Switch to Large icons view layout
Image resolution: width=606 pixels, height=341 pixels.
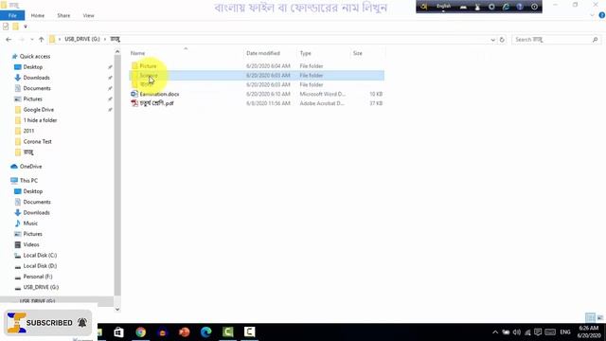[599, 317]
